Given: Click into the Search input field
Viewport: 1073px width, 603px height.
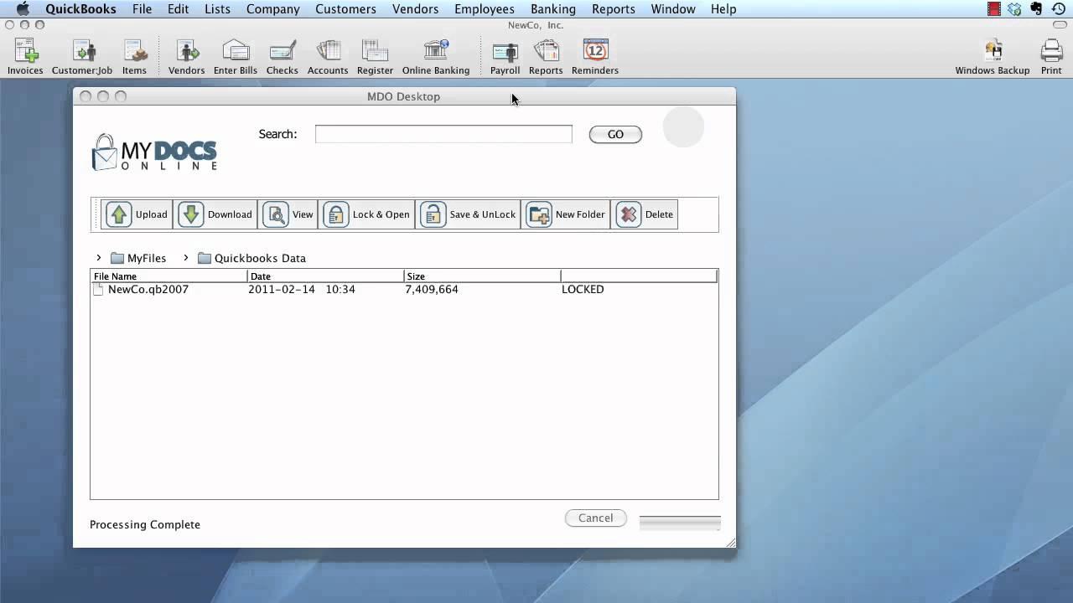Looking at the screenshot, I should tap(443, 134).
